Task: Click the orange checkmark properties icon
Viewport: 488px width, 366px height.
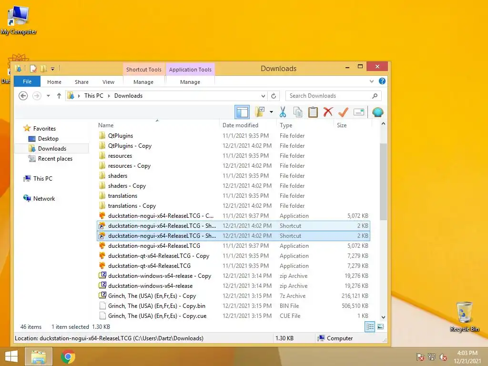Action: tap(343, 112)
